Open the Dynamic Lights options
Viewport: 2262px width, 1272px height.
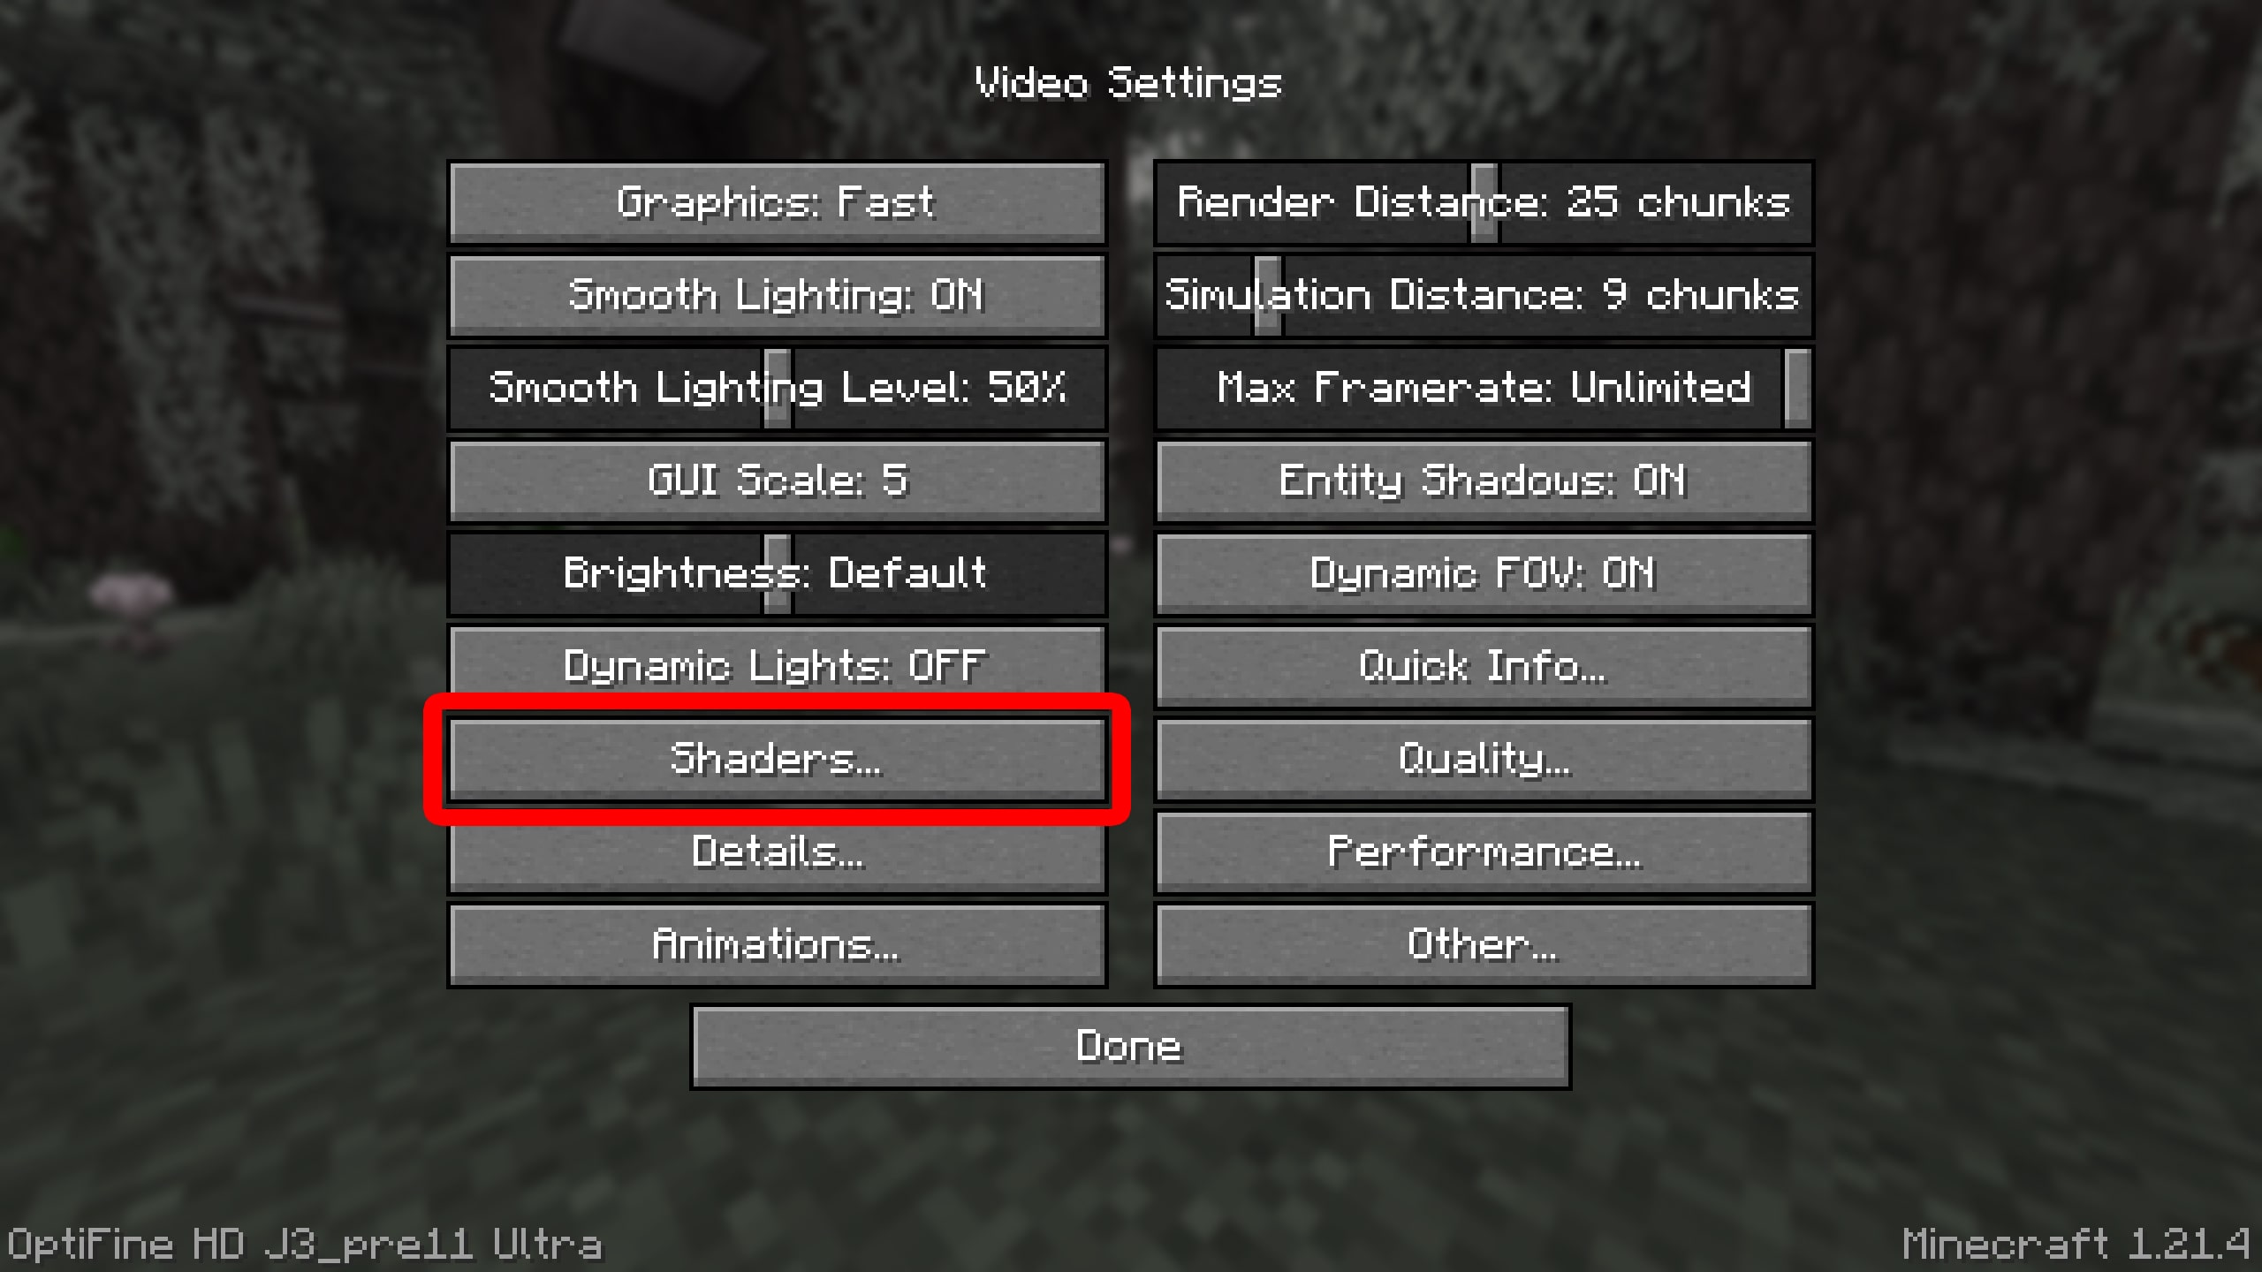[x=774, y=665]
